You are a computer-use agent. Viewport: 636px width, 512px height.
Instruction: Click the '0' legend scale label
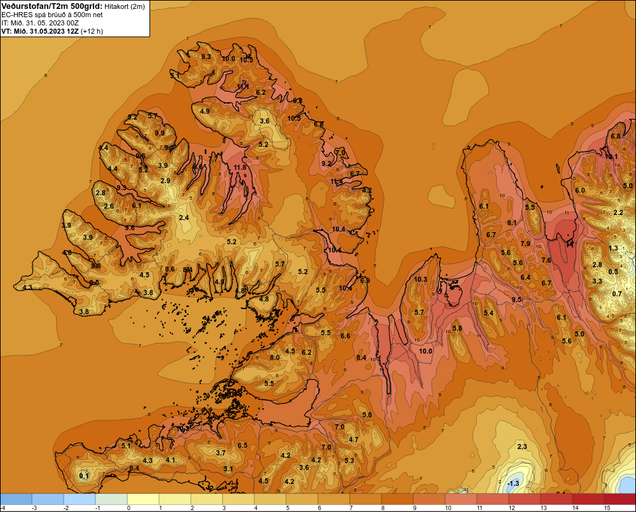click(128, 508)
